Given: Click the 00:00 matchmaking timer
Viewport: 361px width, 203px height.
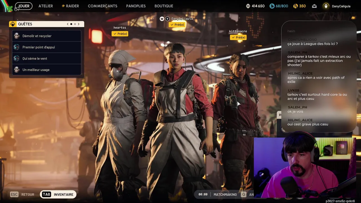Looking at the screenshot, I should click(x=203, y=195).
